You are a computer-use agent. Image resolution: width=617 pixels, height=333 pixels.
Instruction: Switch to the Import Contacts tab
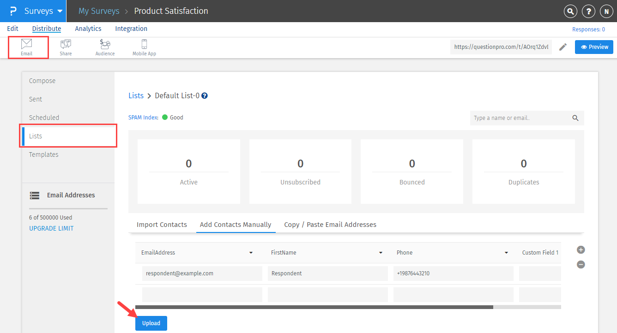pyautogui.click(x=162, y=225)
